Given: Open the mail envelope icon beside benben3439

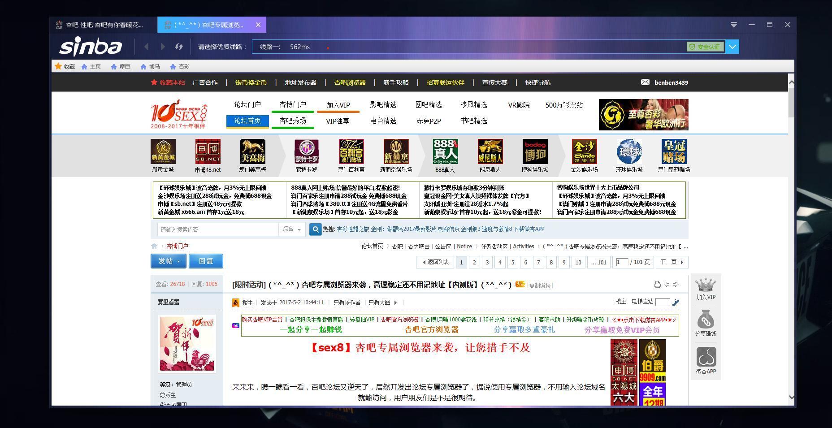Looking at the screenshot, I should coord(645,82).
